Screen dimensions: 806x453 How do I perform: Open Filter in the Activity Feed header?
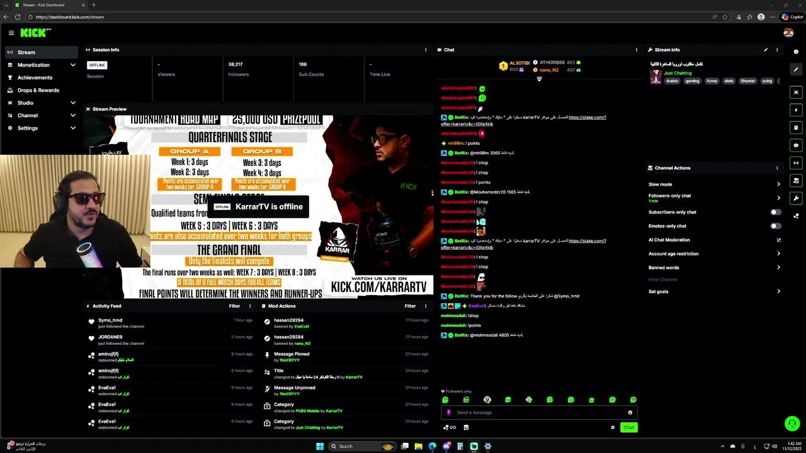234,306
